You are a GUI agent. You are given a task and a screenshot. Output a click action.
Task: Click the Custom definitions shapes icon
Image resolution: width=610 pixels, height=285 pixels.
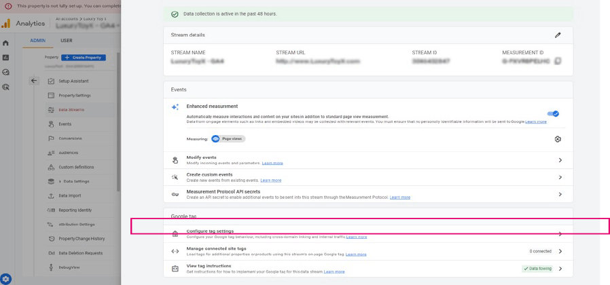(51, 167)
